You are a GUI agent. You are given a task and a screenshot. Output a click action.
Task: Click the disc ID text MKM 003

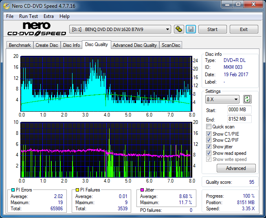coord(233,67)
